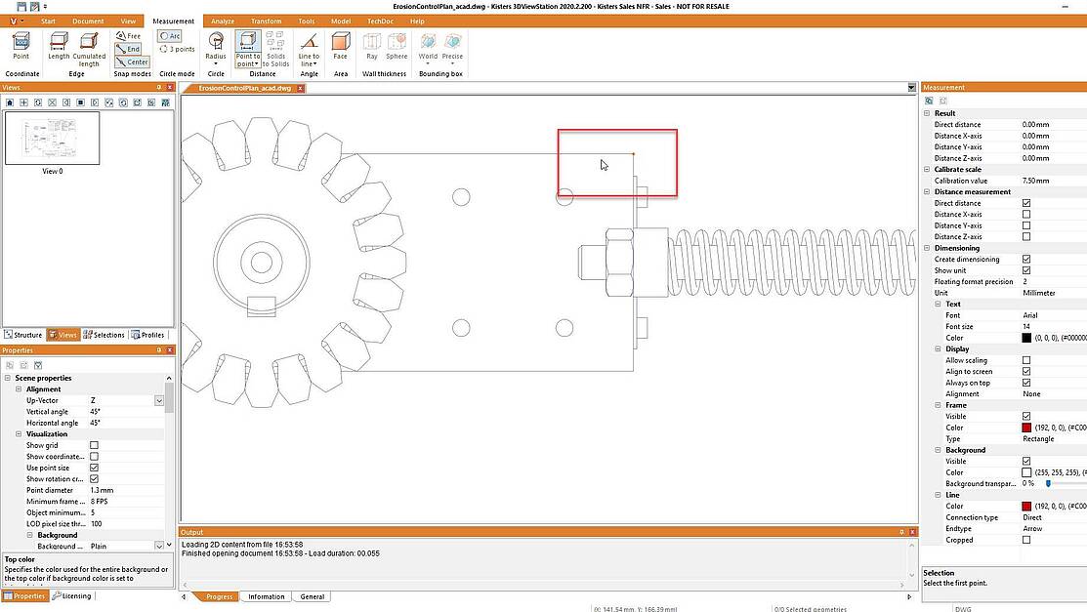Open the Licensing tab at bottom
The image size is (1087, 612).
click(x=72, y=596)
